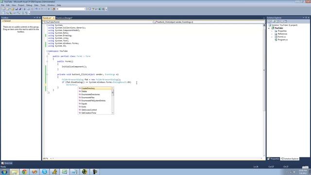
Task: Select Program.cs in Solution Explorer
Action: tap(282, 40)
